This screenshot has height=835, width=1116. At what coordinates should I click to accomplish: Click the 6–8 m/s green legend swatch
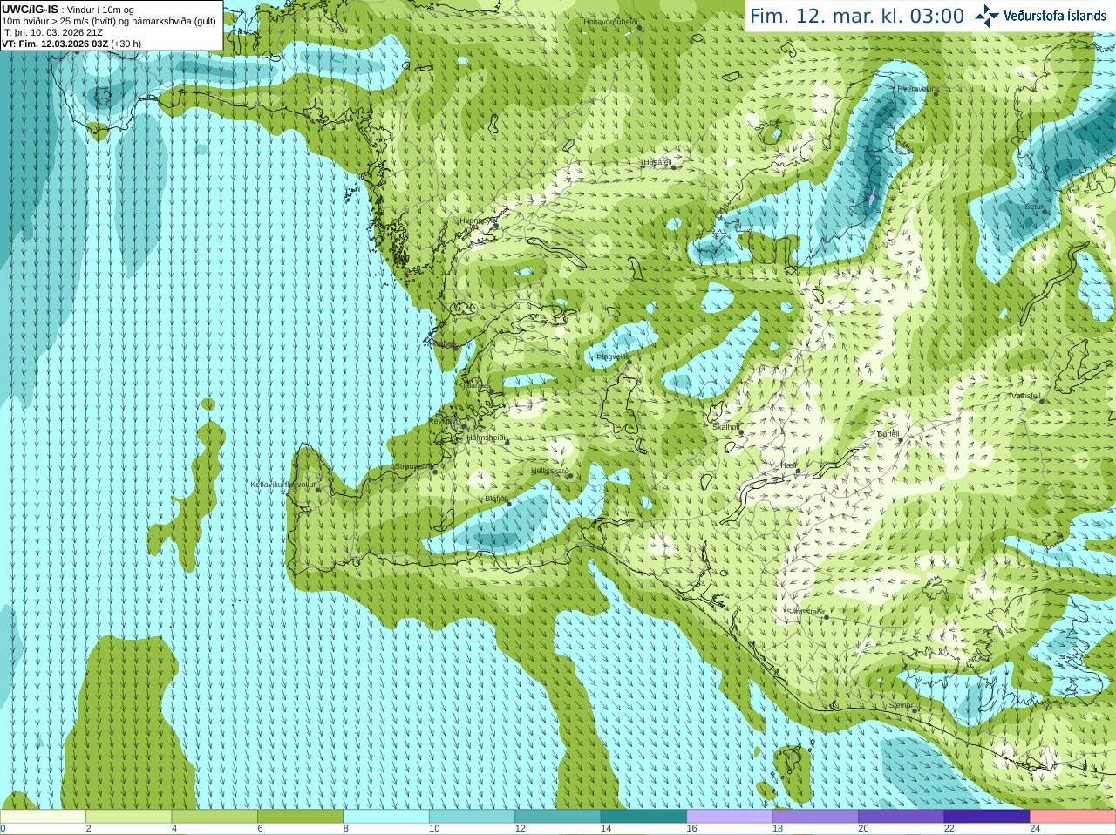[301, 817]
